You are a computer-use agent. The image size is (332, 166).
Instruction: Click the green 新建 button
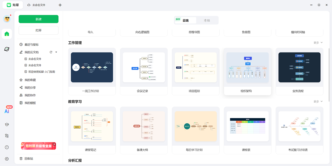click(38, 19)
